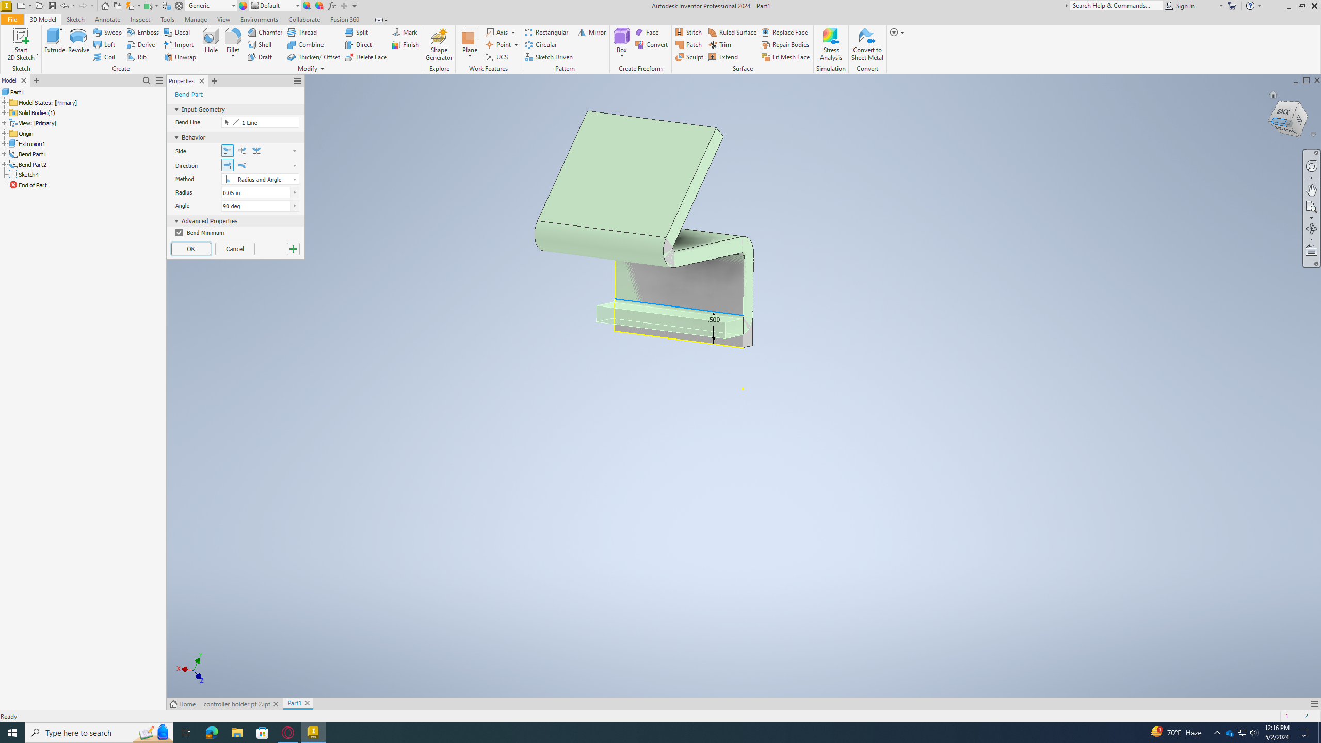Cancel the Bend Part dialog
The image size is (1321, 743).
click(x=235, y=249)
